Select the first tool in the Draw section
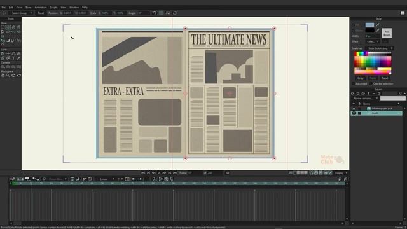Viewport: 407px width, 229px height. (x=3, y=27)
